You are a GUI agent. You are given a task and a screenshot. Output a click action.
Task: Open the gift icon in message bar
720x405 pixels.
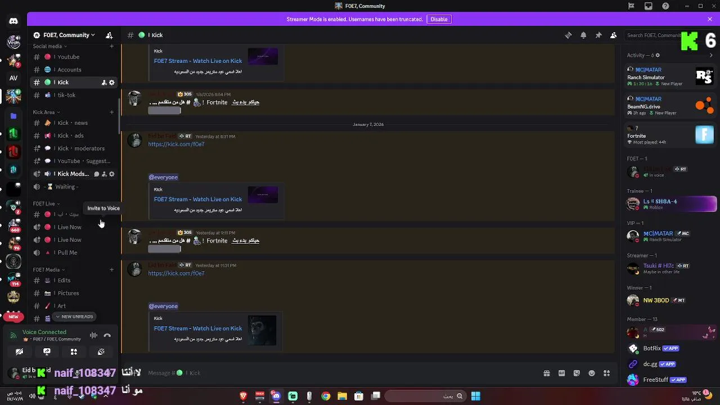(546, 373)
